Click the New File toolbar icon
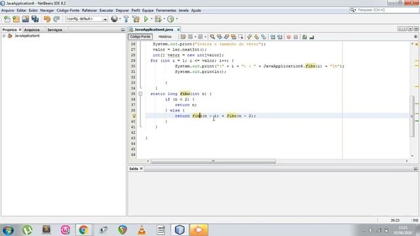This screenshot has width=420, height=236. tap(7, 19)
